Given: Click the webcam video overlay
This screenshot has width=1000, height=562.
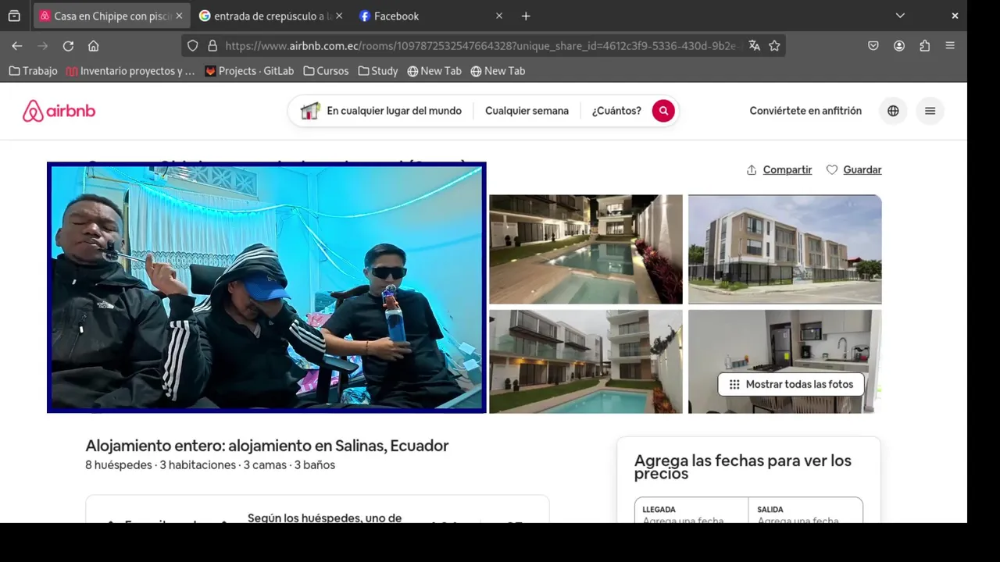Looking at the screenshot, I should click(266, 287).
